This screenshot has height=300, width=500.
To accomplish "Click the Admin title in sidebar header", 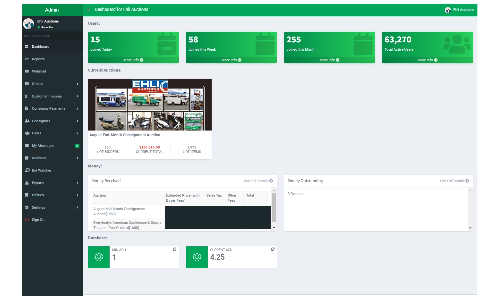I will [x=52, y=10].
